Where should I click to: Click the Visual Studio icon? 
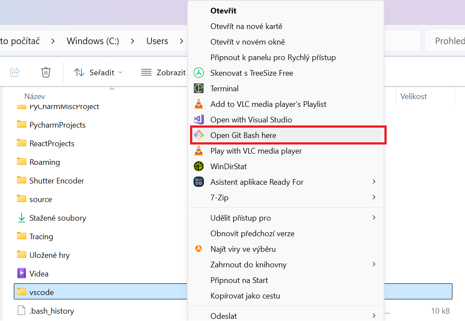(x=198, y=119)
